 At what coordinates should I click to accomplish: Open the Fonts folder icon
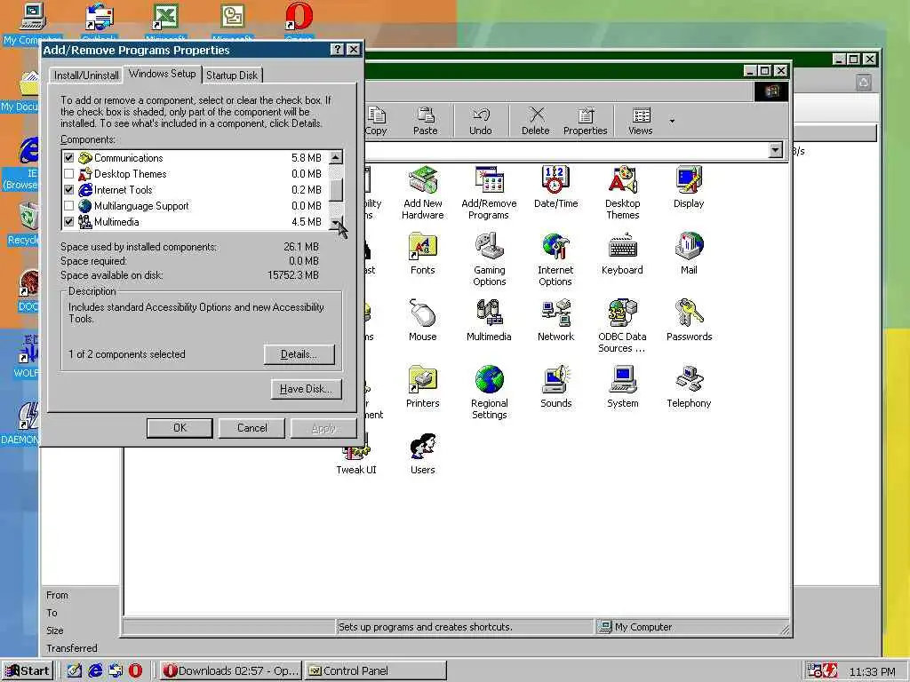coord(422,254)
